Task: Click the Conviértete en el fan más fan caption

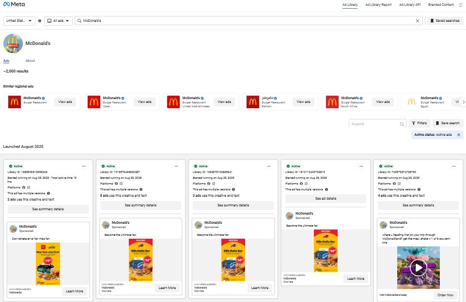Action: [x=31, y=239]
